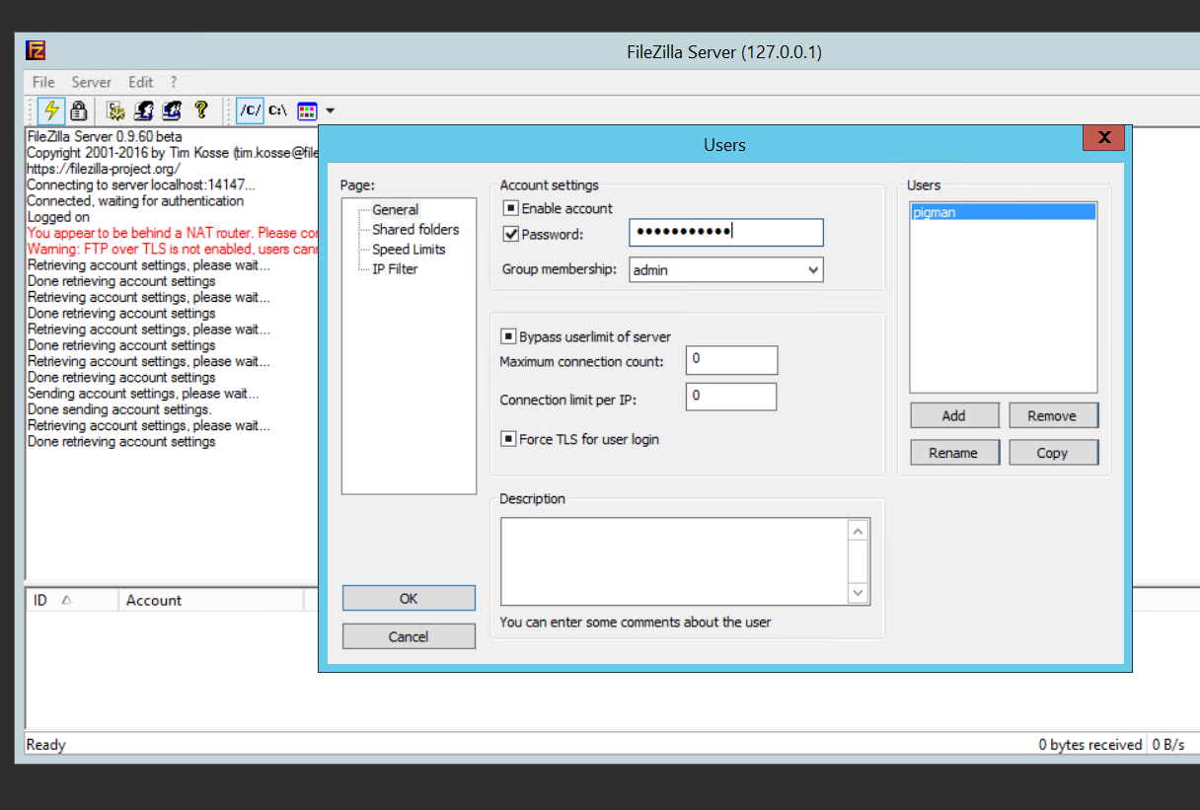This screenshot has height=810, width=1200.
Task: Click the Description scrollbar down arrow
Action: click(859, 593)
